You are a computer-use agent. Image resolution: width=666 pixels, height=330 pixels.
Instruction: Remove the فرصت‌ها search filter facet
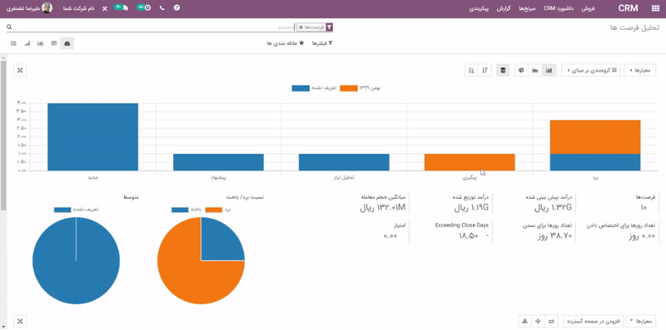tap(301, 27)
